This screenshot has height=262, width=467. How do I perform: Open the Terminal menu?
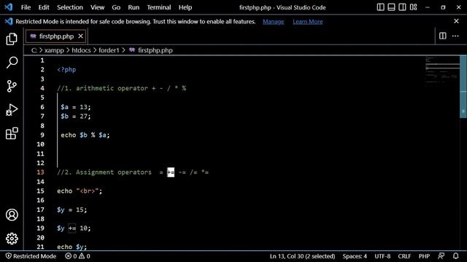[159, 7]
